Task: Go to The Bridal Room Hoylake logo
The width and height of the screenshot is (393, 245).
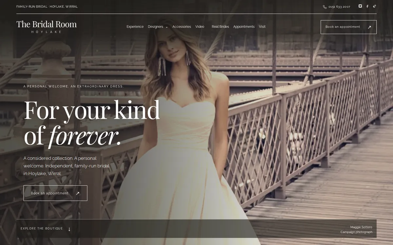Action: pos(47,27)
